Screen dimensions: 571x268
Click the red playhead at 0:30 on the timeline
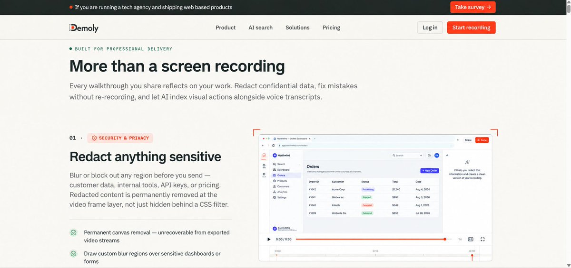[472, 256]
